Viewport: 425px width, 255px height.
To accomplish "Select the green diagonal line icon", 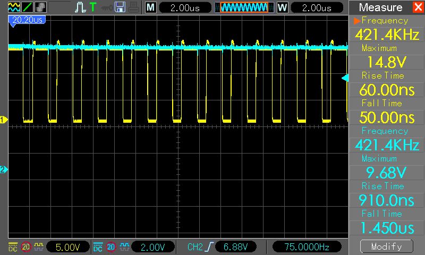I will (27, 7).
